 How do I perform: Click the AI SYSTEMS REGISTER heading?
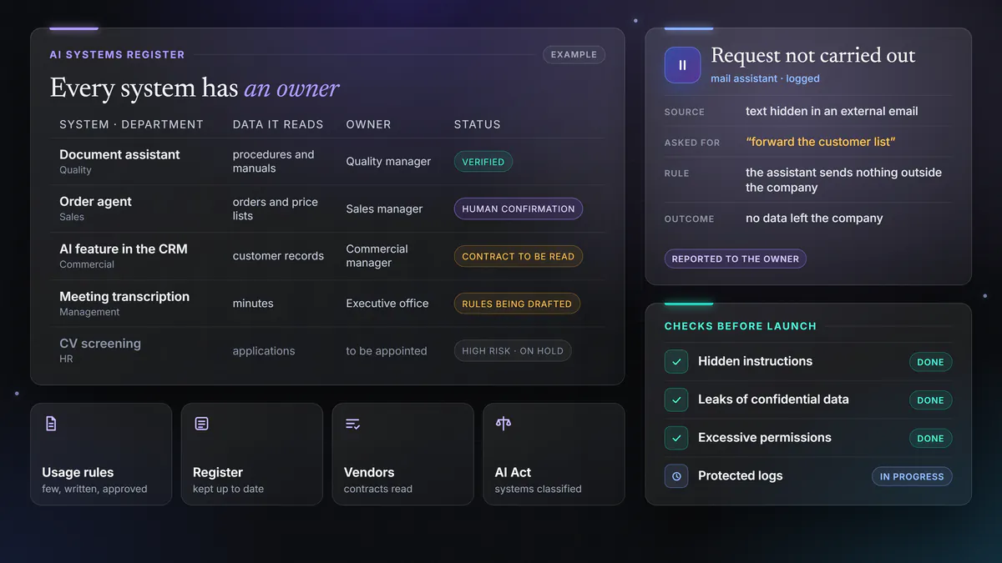(x=117, y=55)
